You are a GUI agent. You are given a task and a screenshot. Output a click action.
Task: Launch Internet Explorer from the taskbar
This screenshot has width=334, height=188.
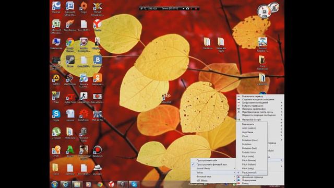coord(65,184)
